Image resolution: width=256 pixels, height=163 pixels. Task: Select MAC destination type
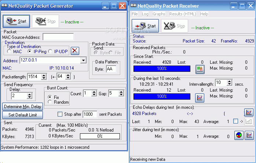pyautogui.click(x=9, y=52)
